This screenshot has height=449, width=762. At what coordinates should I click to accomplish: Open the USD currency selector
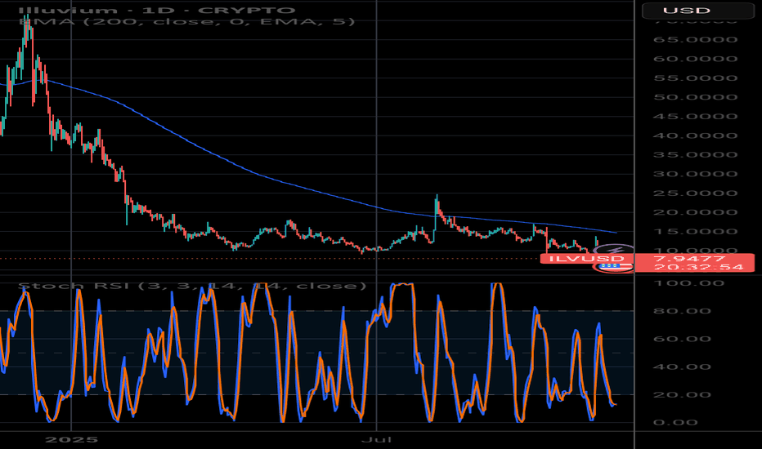tap(697, 11)
